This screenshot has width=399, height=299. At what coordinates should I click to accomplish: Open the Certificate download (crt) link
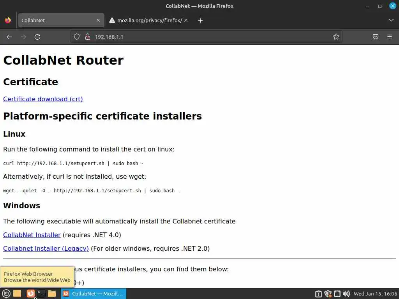(x=43, y=99)
